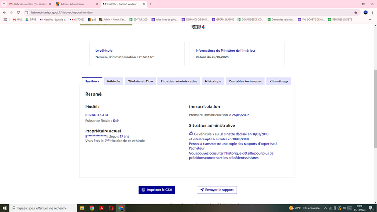Switch to the Gmail 'Boîte de réception' browser tab
Image resolution: width=377 pixels, height=212 pixels.
[x=30, y=4]
